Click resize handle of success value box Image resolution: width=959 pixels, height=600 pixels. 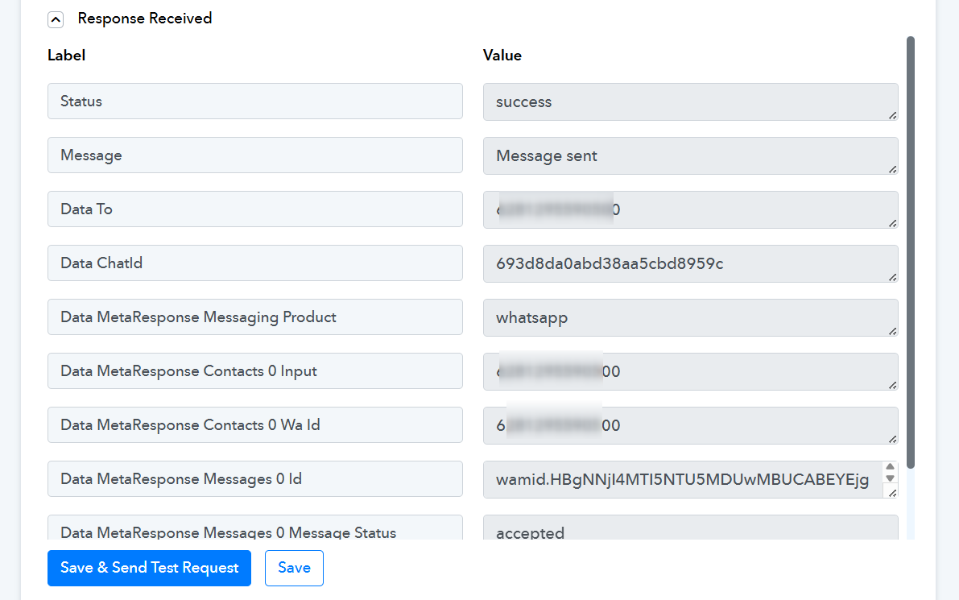(892, 115)
